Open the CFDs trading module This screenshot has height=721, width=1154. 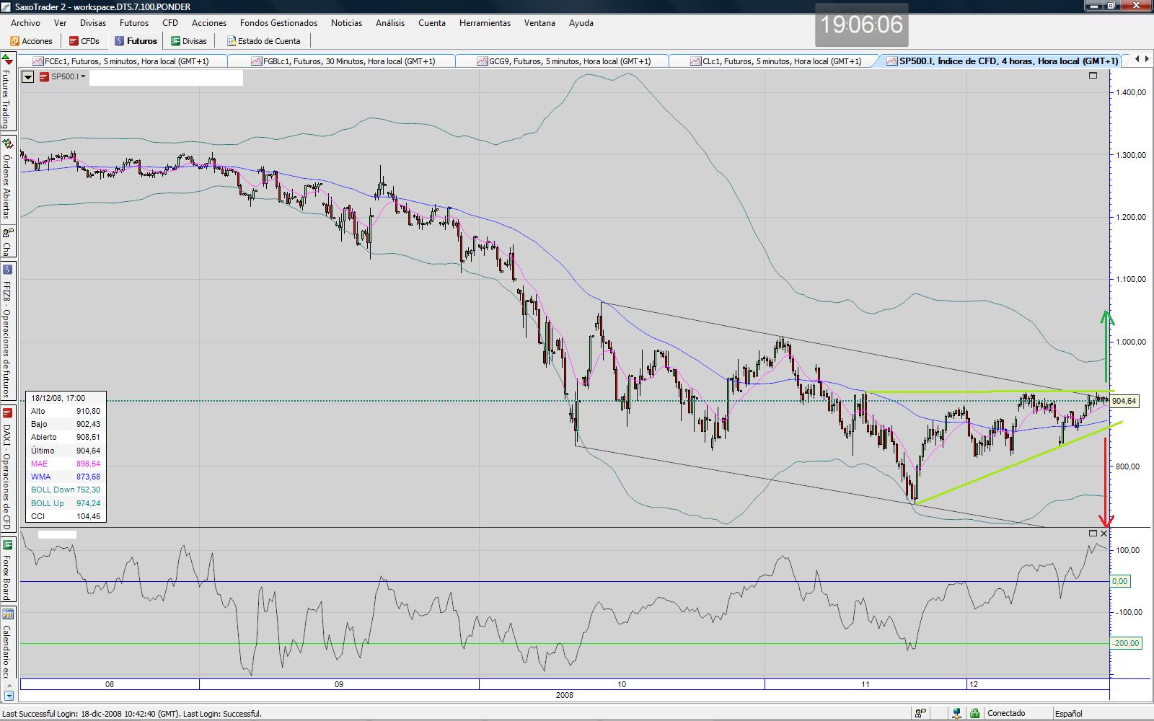pos(84,41)
